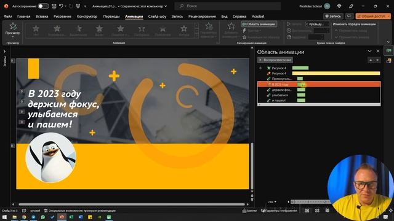Image resolution: width=394 pixels, height=221 pixels.
Task: Click the Общий доступ share button
Action: pyautogui.click(x=373, y=16)
